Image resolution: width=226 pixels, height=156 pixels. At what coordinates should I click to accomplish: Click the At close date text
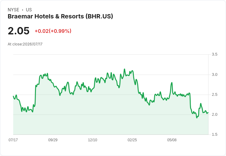(x=25, y=44)
